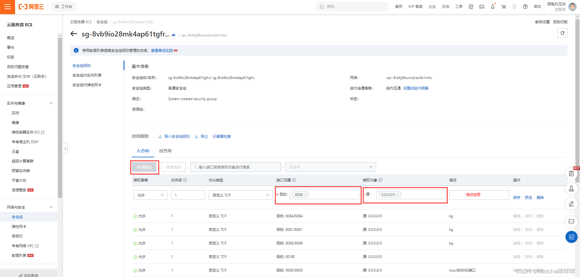
Task: Remove the 0.0.0.0/0 source tag
Action: click(398, 195)
